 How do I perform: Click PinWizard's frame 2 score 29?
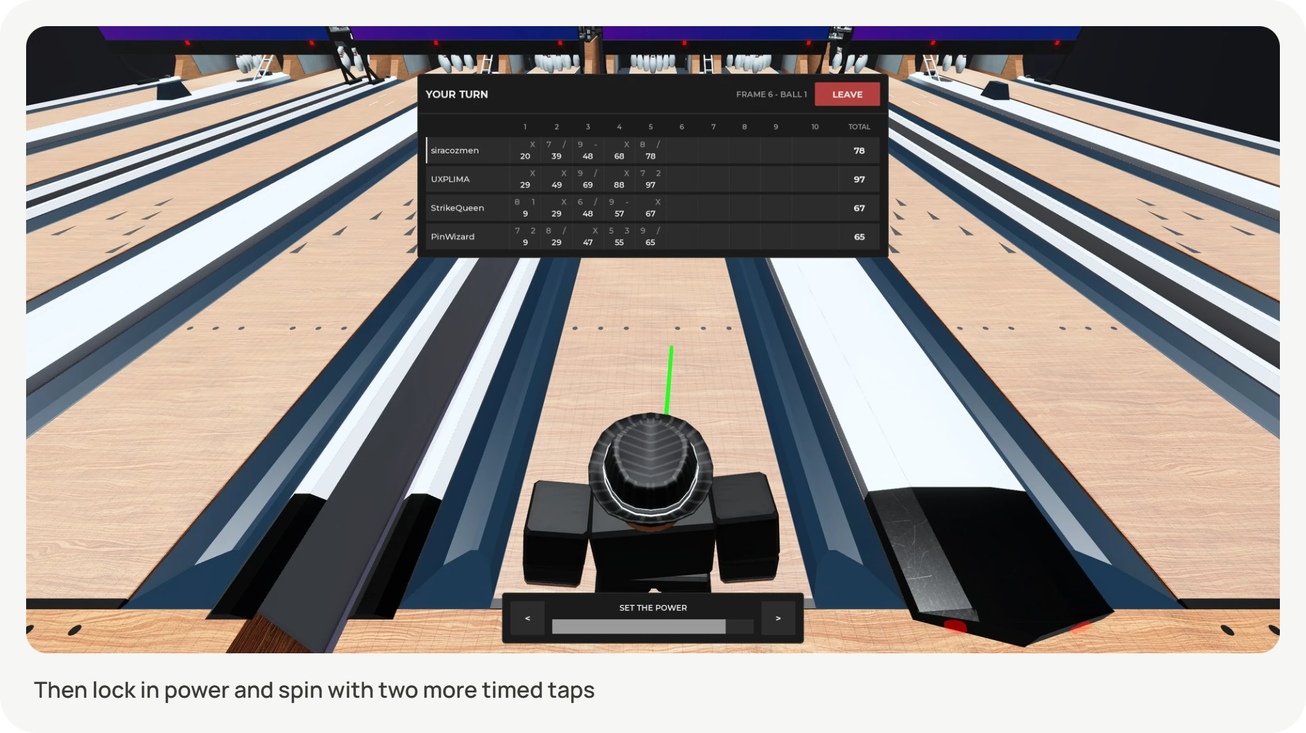click(x=556, y=242)
